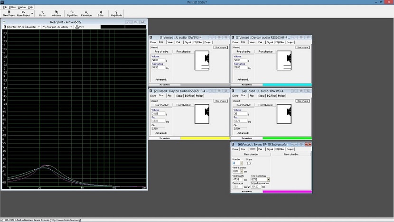The height and width of the screenshot is (222, 394).
Task: Click Box shape button in [1]Vented JL audio window
Action: [221, 47]
